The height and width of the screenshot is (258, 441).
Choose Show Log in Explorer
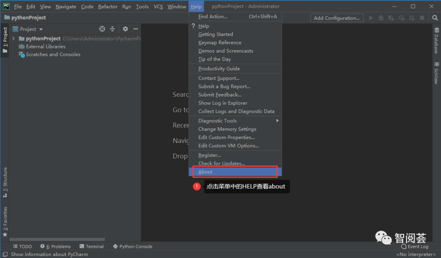click(235, 103)
